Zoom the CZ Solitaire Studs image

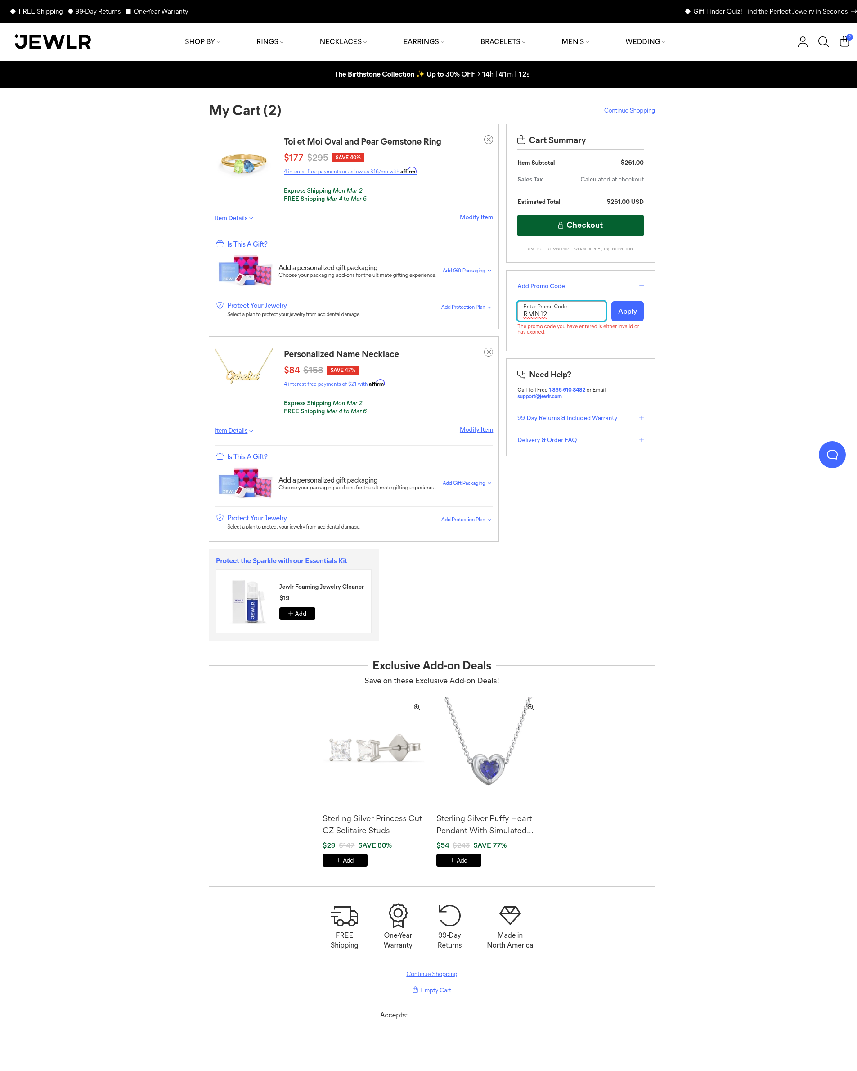(417, 707)
